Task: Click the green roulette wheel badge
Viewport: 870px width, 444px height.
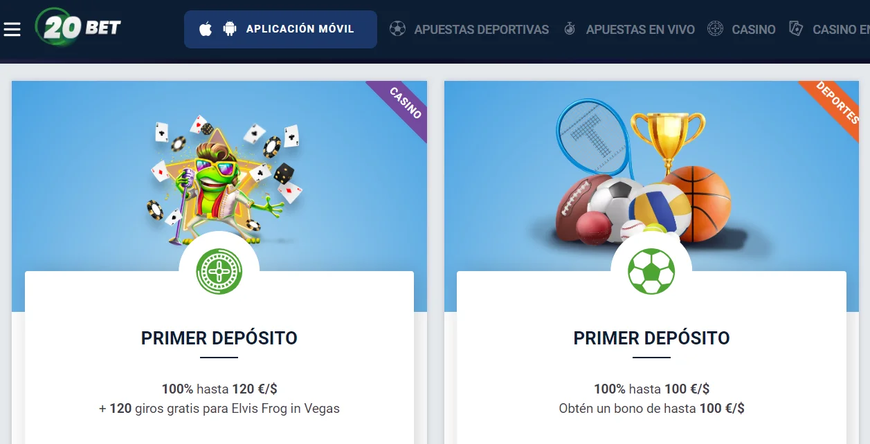Action: (x=219, y=271)
